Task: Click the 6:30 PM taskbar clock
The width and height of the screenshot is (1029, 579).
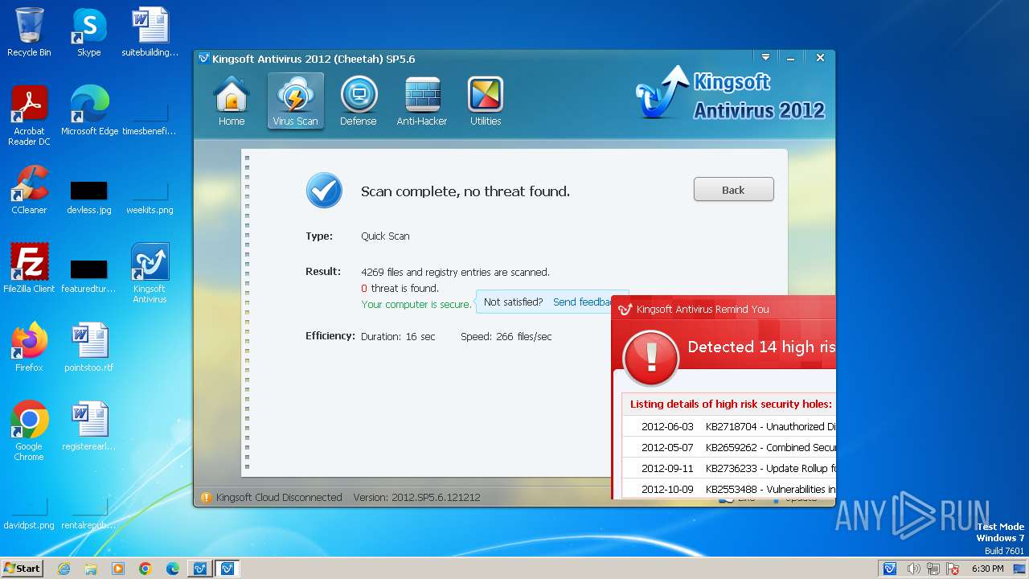Action: coord(988,569)
